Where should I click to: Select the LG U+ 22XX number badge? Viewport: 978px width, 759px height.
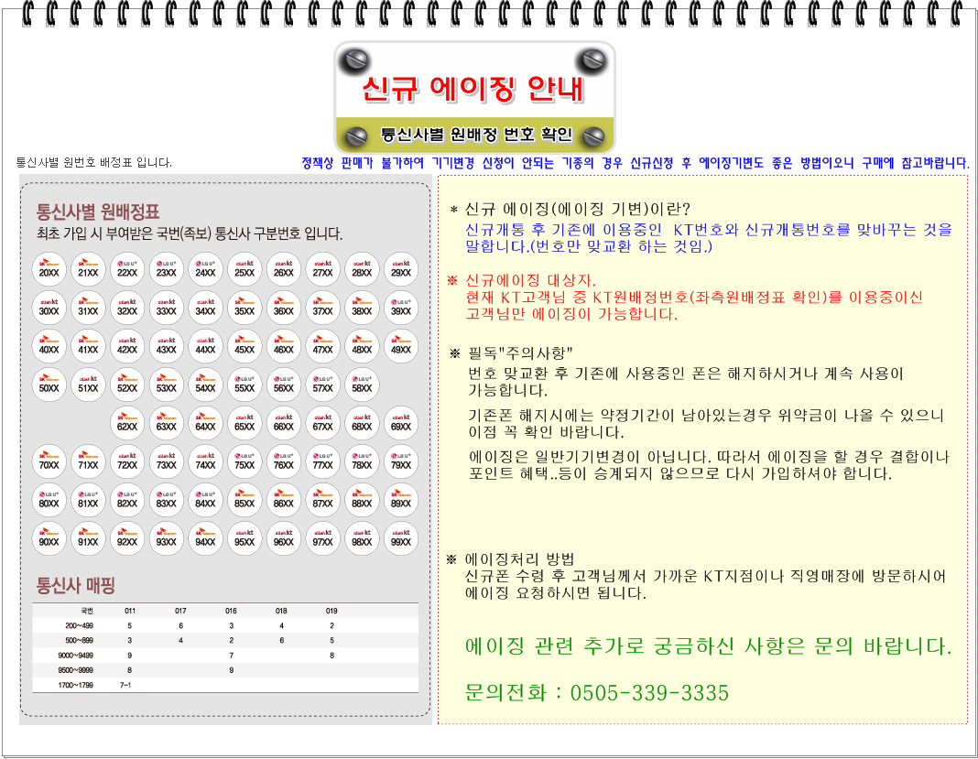click(x=127, y=267)
